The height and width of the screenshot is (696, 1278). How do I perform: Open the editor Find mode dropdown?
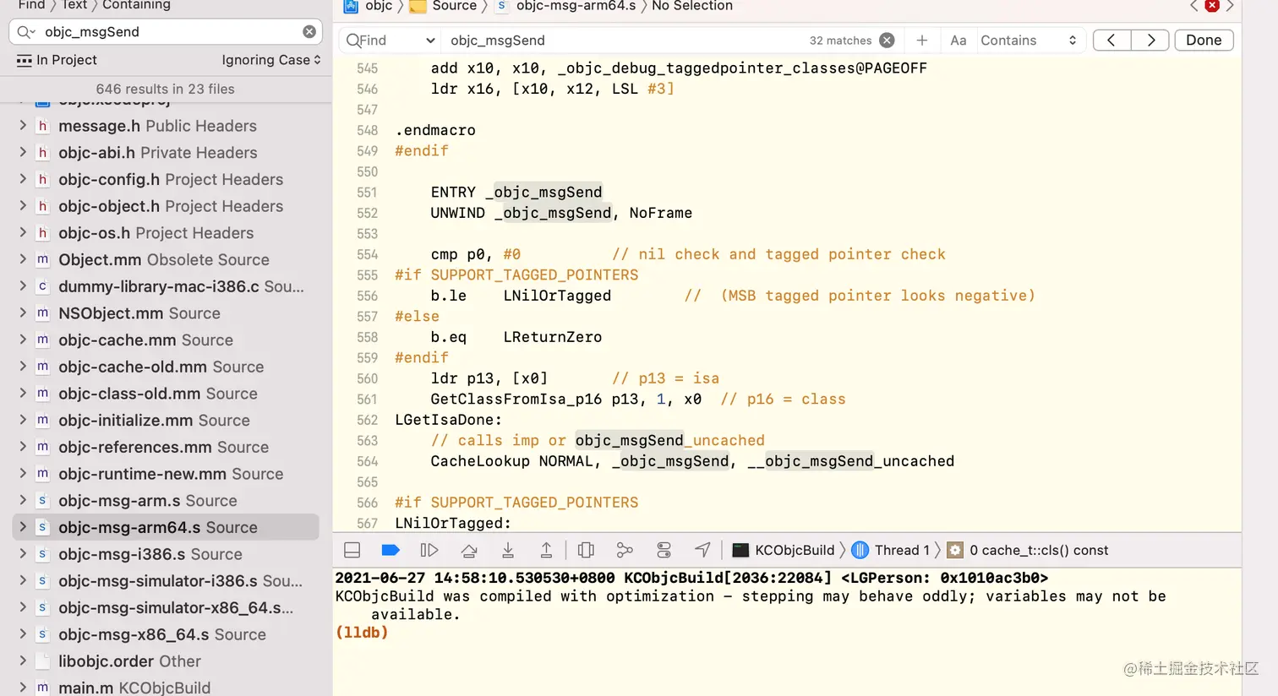click(x=390, y=40)
